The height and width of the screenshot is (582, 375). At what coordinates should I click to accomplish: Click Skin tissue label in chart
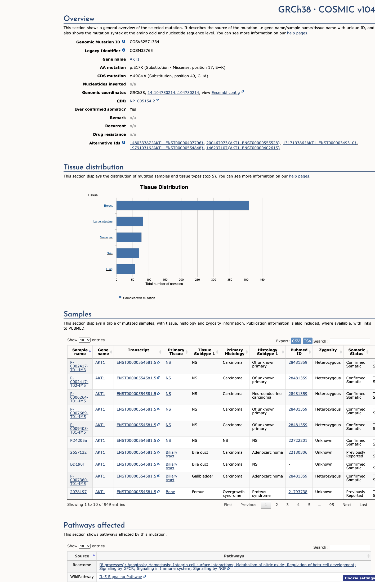[x=110, y=253]
